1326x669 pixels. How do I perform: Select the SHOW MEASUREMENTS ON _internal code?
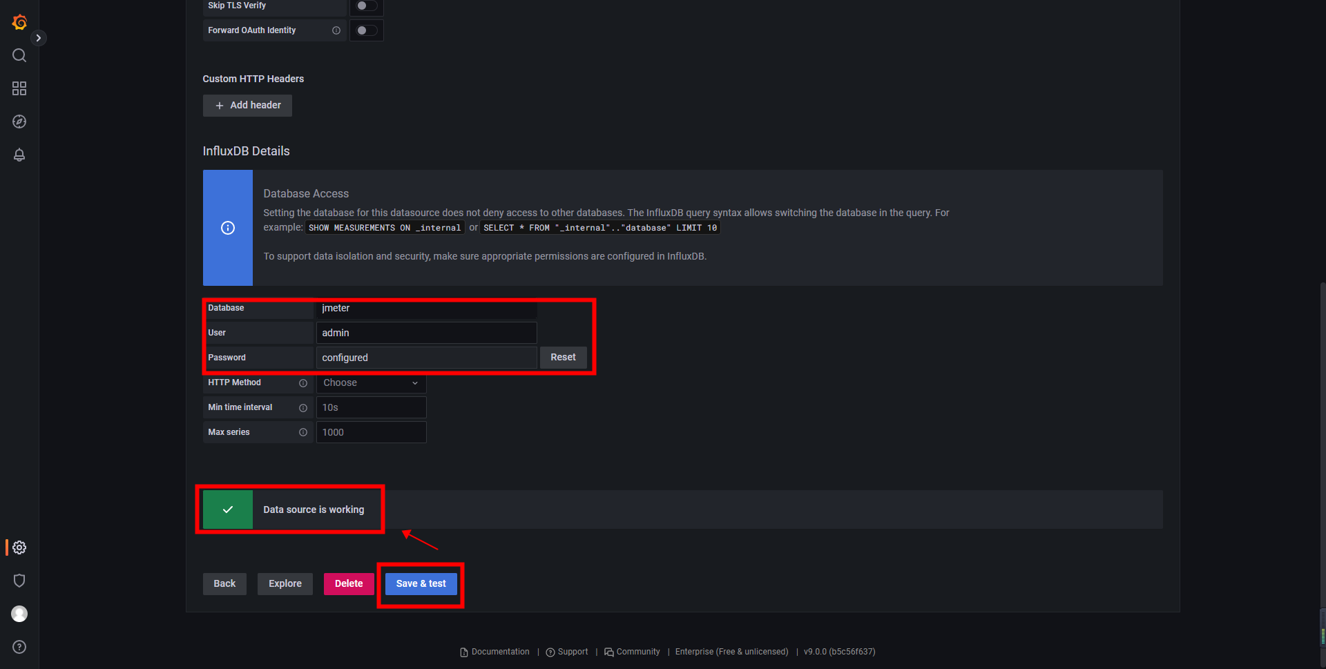(x=385, y=228)
